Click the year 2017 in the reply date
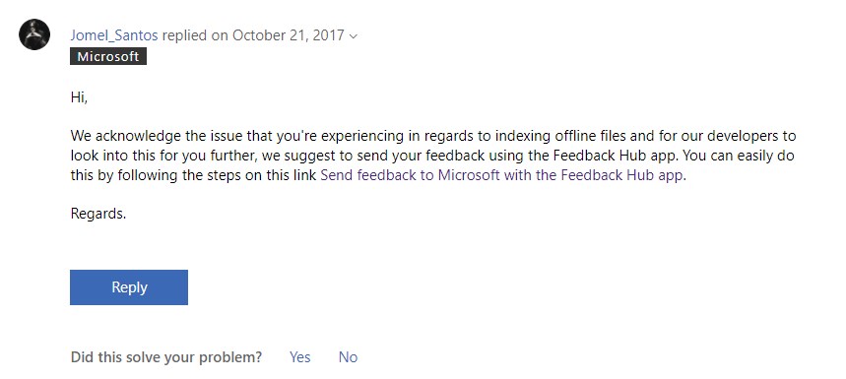The image size is (846, 379). (x=329, y=35)
